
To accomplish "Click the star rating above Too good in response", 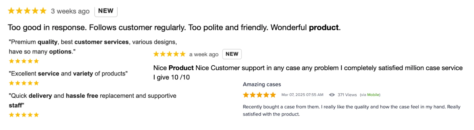I will pyautogui.click(x=27, y=11).
